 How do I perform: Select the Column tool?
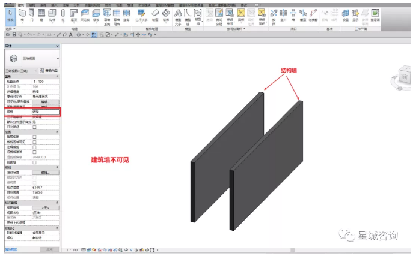pos(63,15)
